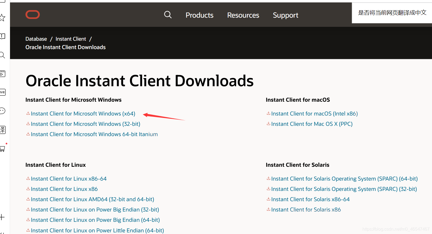Click the plus add icon in sidebar
The width and height of the screenshot is (432, 234).
coord(2,217)
